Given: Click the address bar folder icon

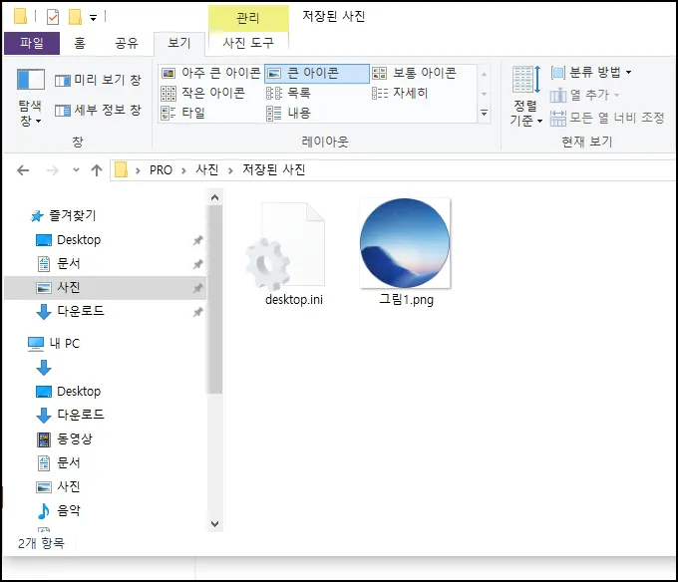Looking at the screenshot, I should [x=121, y=169].
